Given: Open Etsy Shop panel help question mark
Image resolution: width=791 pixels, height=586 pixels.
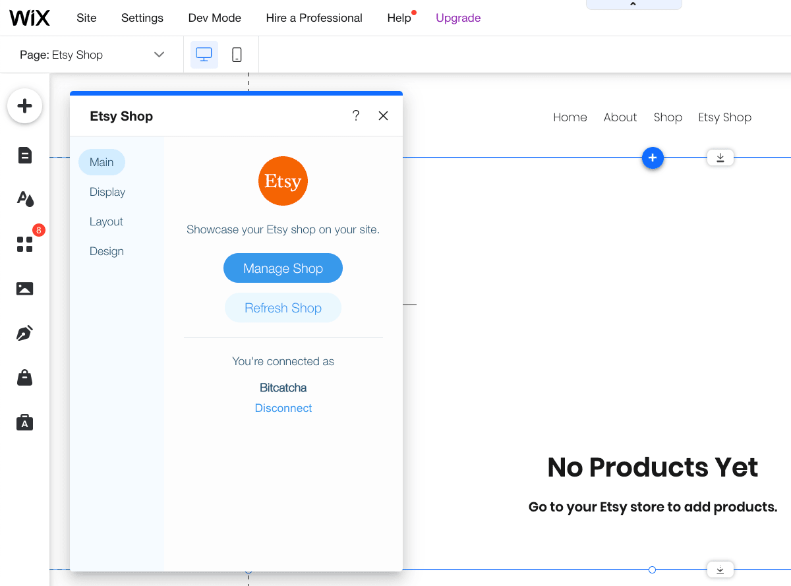Looking at the screenshot, I should point(356,116).
